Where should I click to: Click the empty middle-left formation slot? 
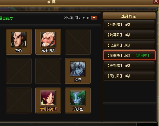[19, 71]
